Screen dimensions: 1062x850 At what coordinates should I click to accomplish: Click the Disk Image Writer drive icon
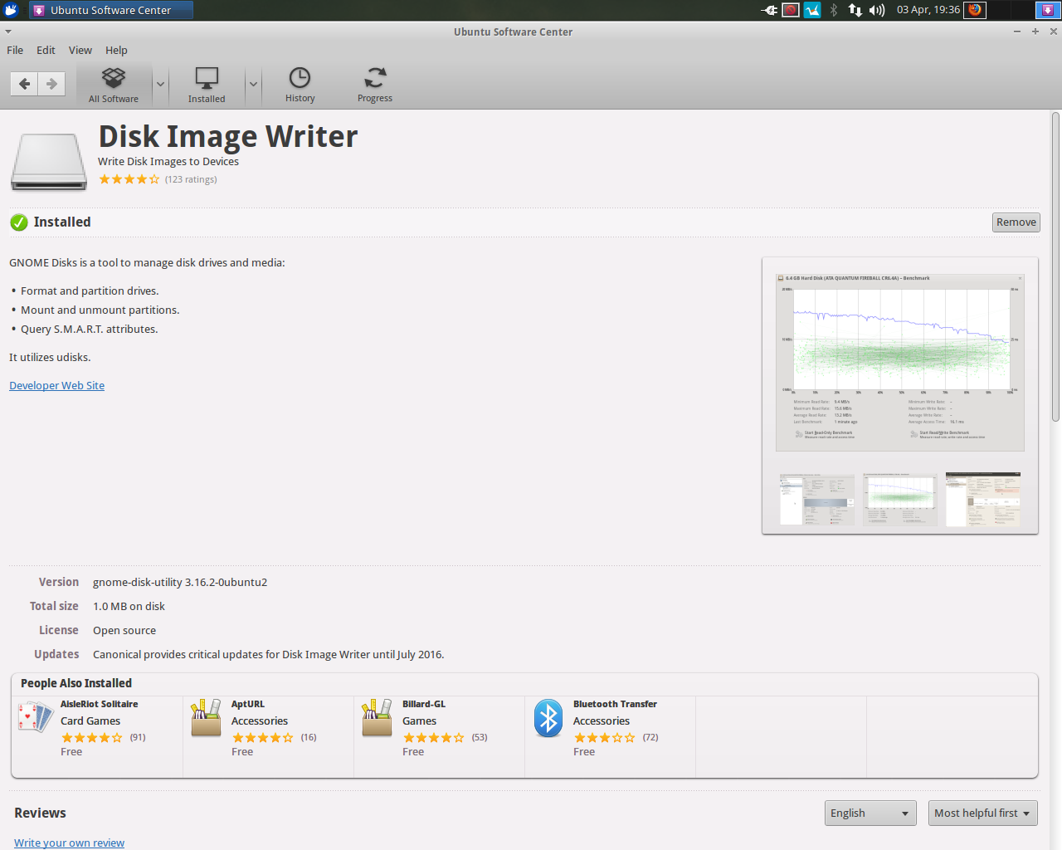point(49,162)
